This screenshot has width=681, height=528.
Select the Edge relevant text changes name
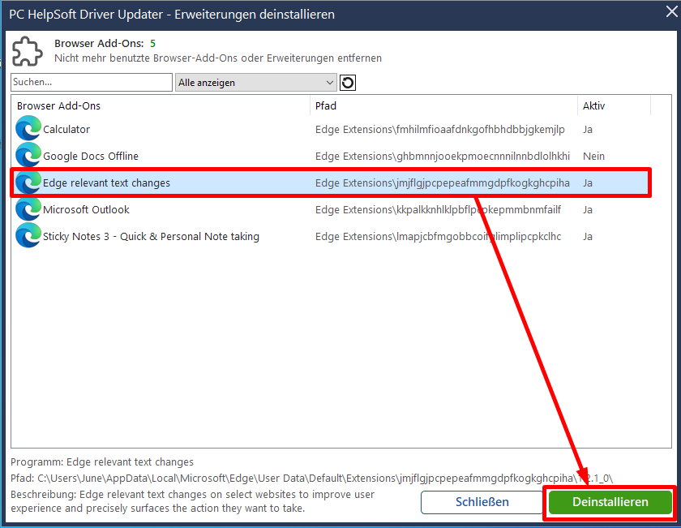tap(106, 183)
